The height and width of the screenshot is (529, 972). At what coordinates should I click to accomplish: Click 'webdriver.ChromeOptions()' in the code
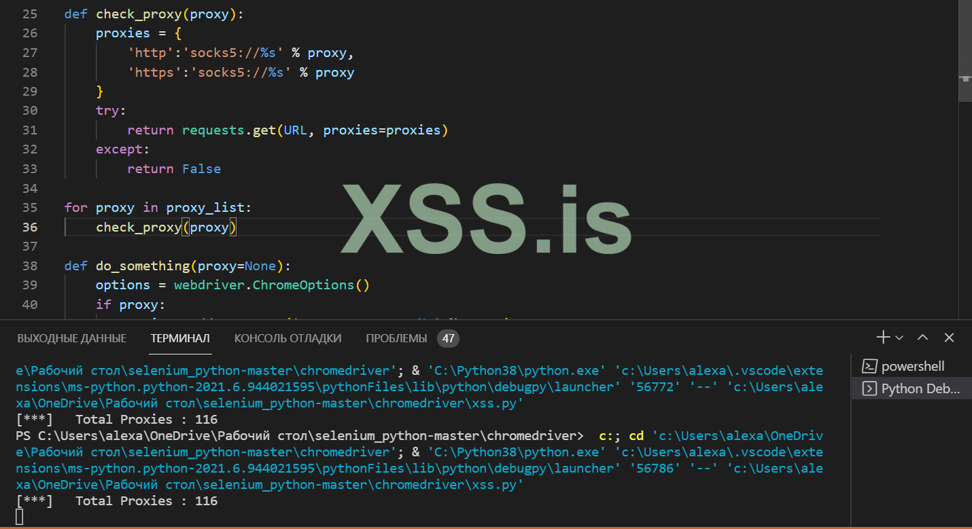(272, 285)
